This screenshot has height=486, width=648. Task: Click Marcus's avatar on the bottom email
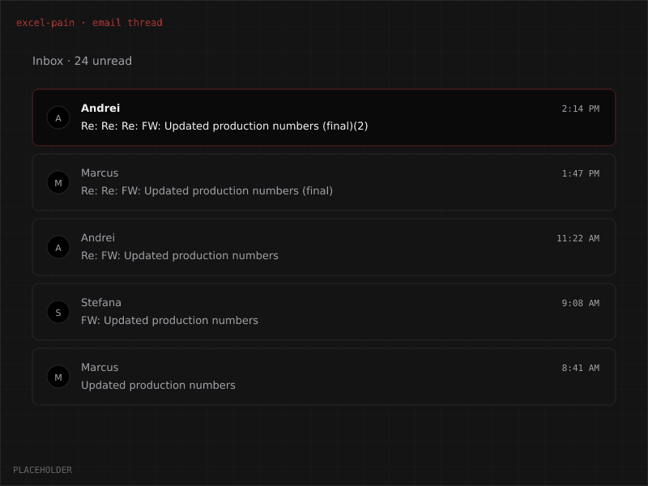(x=58, y=377)
